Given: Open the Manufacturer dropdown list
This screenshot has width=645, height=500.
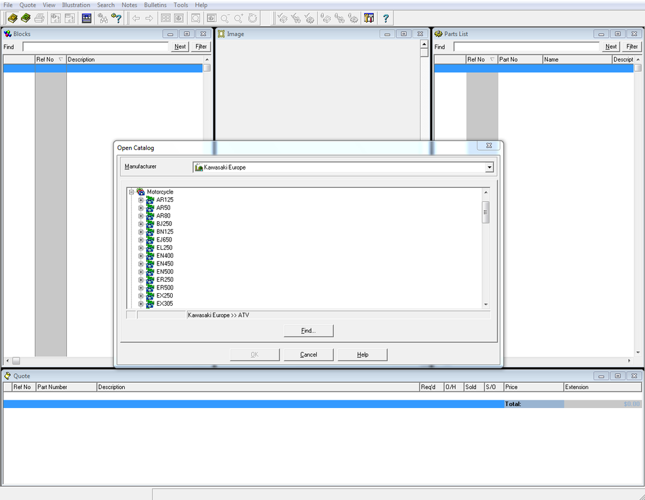Looking at the screenshot, I should [x=489, y=167].
